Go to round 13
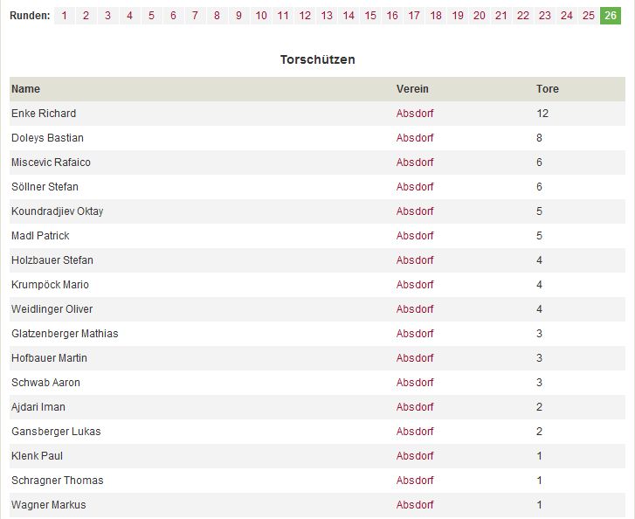Image resolution: width=635 pixels, height=519 pixels. coord(327,16)
